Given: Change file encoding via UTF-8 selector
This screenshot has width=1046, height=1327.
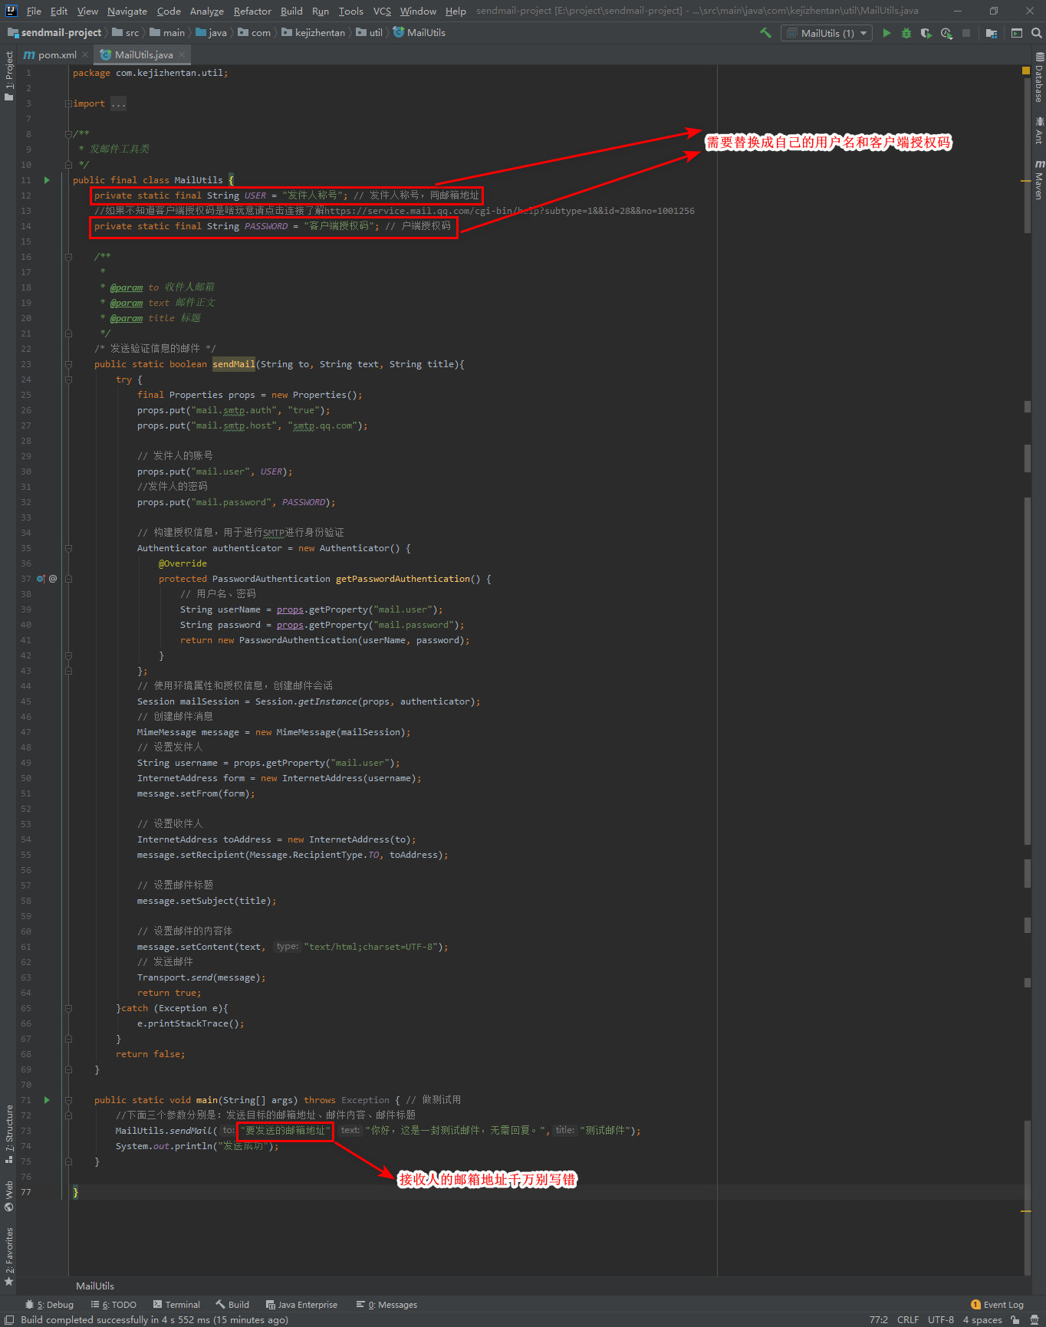Looking at the screenshot, I should coord(941,1319).
